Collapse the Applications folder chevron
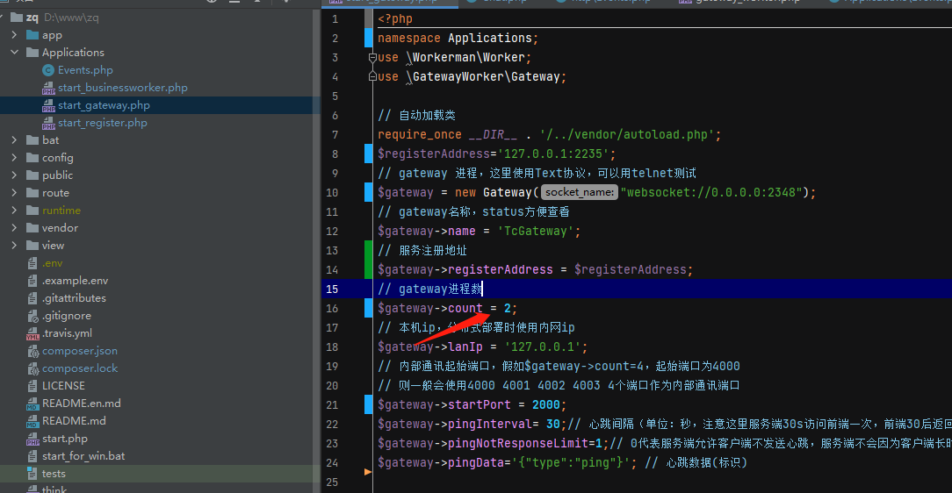This screenshot has width=952, height=493. point(15,53)
